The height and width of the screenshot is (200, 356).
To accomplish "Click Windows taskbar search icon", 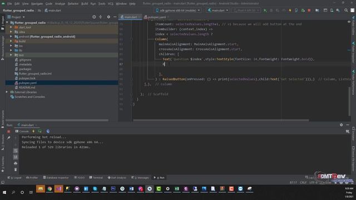I will [13, 192].
